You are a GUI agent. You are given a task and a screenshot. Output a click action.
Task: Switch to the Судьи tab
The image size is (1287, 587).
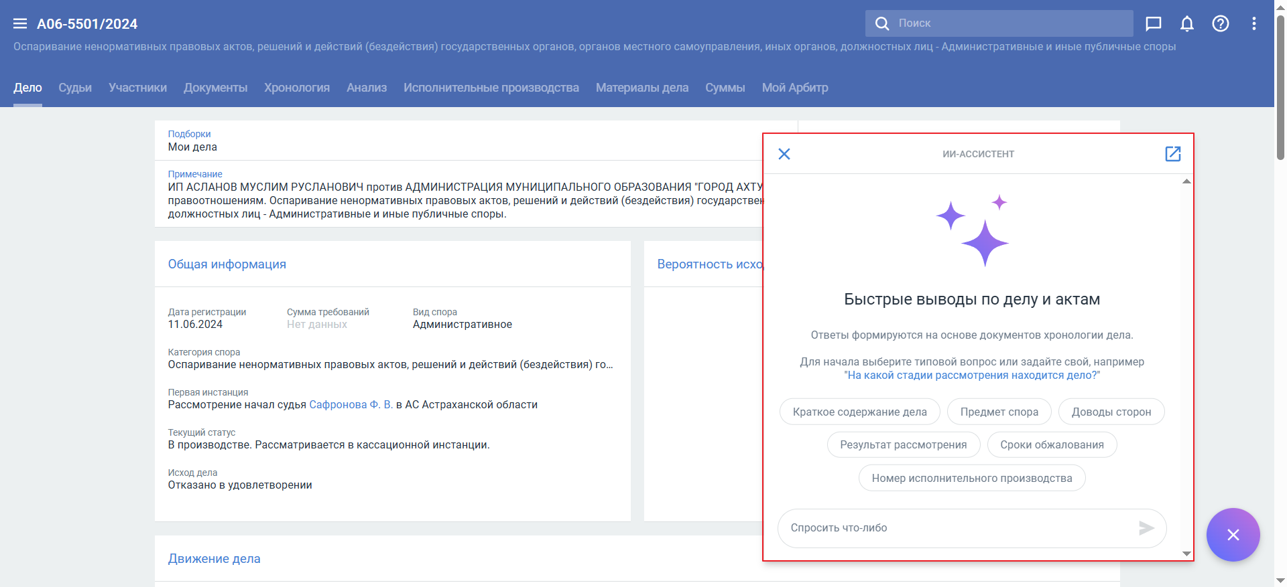(75, 88)
